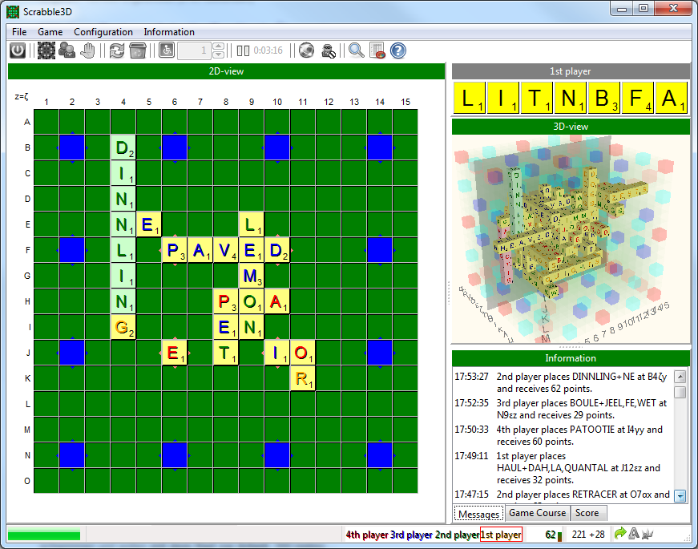The width and height of the screenshot is (698, 549).
Task: Click the raised hand icon in toolbar
Action: (88, 50)
